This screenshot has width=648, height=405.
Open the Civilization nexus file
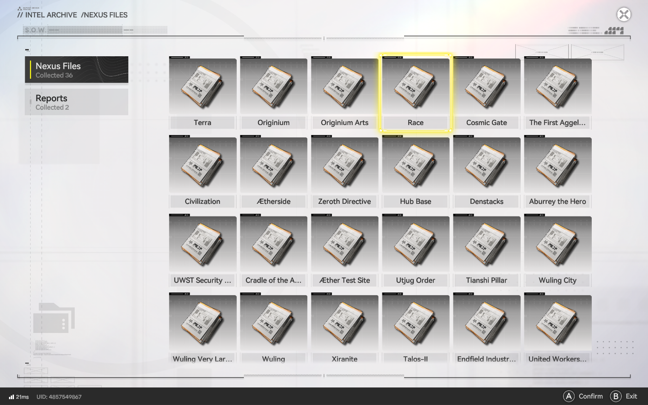click(202, 172)
